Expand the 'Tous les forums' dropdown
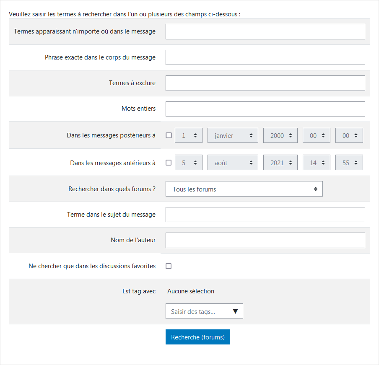This screenshot has width=379, height=365. click(244, 189)
